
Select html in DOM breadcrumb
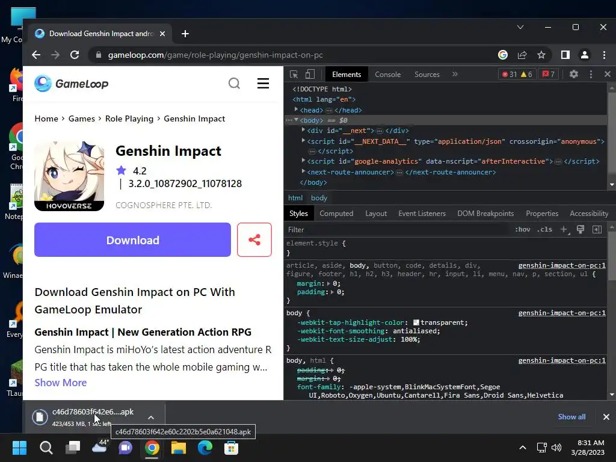coord(295,198)
